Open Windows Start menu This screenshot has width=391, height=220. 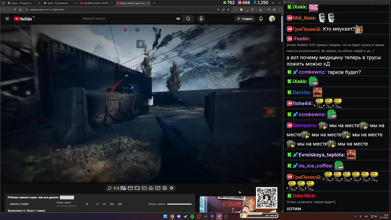[x=165, y=216]
